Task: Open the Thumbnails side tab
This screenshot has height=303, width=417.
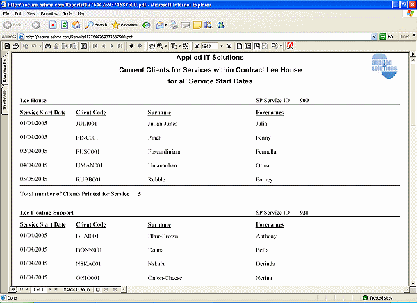Action: coord(4,99)
